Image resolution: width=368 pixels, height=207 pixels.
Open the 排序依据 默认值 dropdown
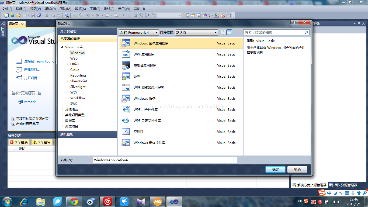216,32
